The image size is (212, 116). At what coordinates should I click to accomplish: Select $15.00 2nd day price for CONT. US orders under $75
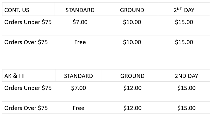coord(184,22)
